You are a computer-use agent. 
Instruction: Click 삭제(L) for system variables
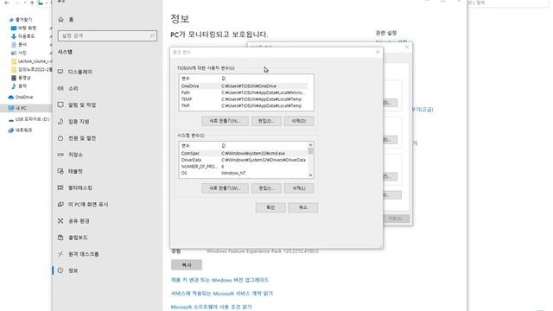(x=299, y=188)
